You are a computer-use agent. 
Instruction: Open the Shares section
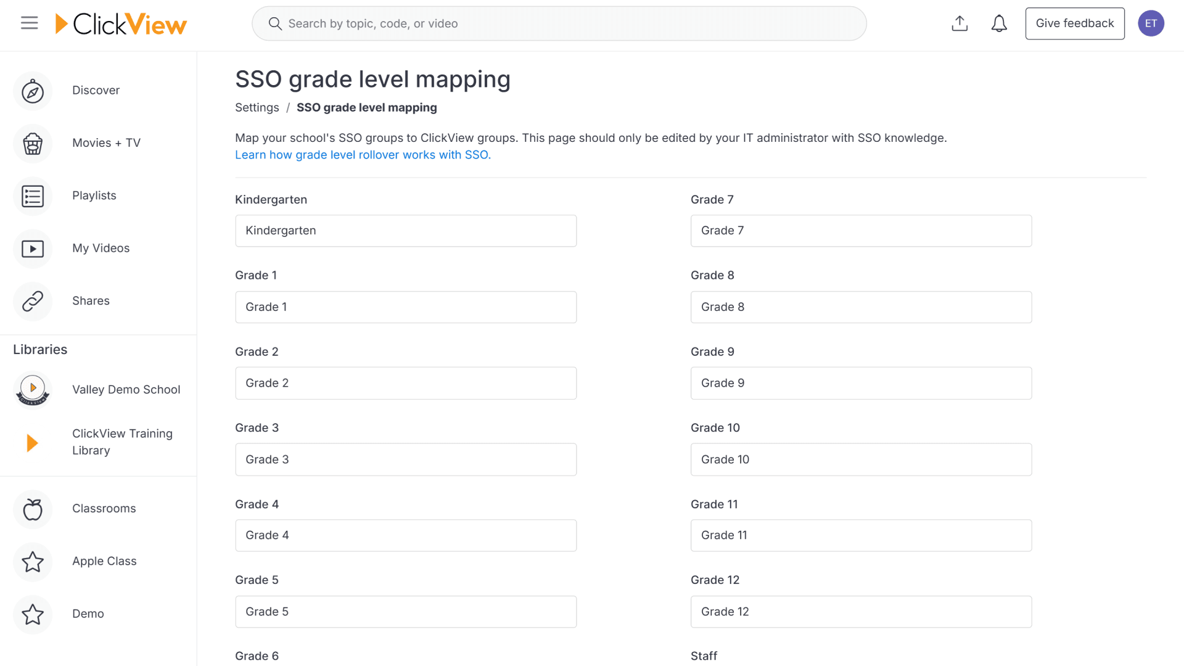91,301
